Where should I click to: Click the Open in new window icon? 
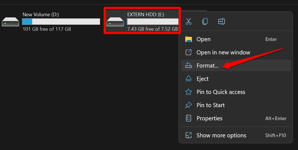(x=189, y=52)
